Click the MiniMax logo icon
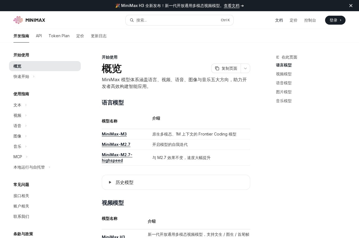 click(18, 20)
